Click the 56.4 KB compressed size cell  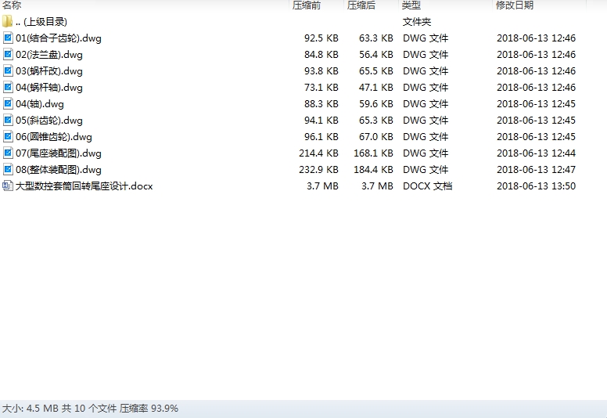[376, 55]
